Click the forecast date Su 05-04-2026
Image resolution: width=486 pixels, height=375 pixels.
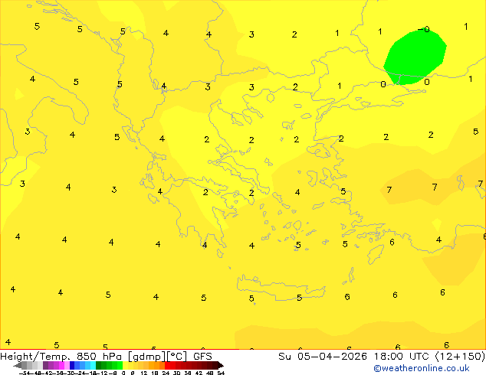pyautogui.click(x=323, y=357)
